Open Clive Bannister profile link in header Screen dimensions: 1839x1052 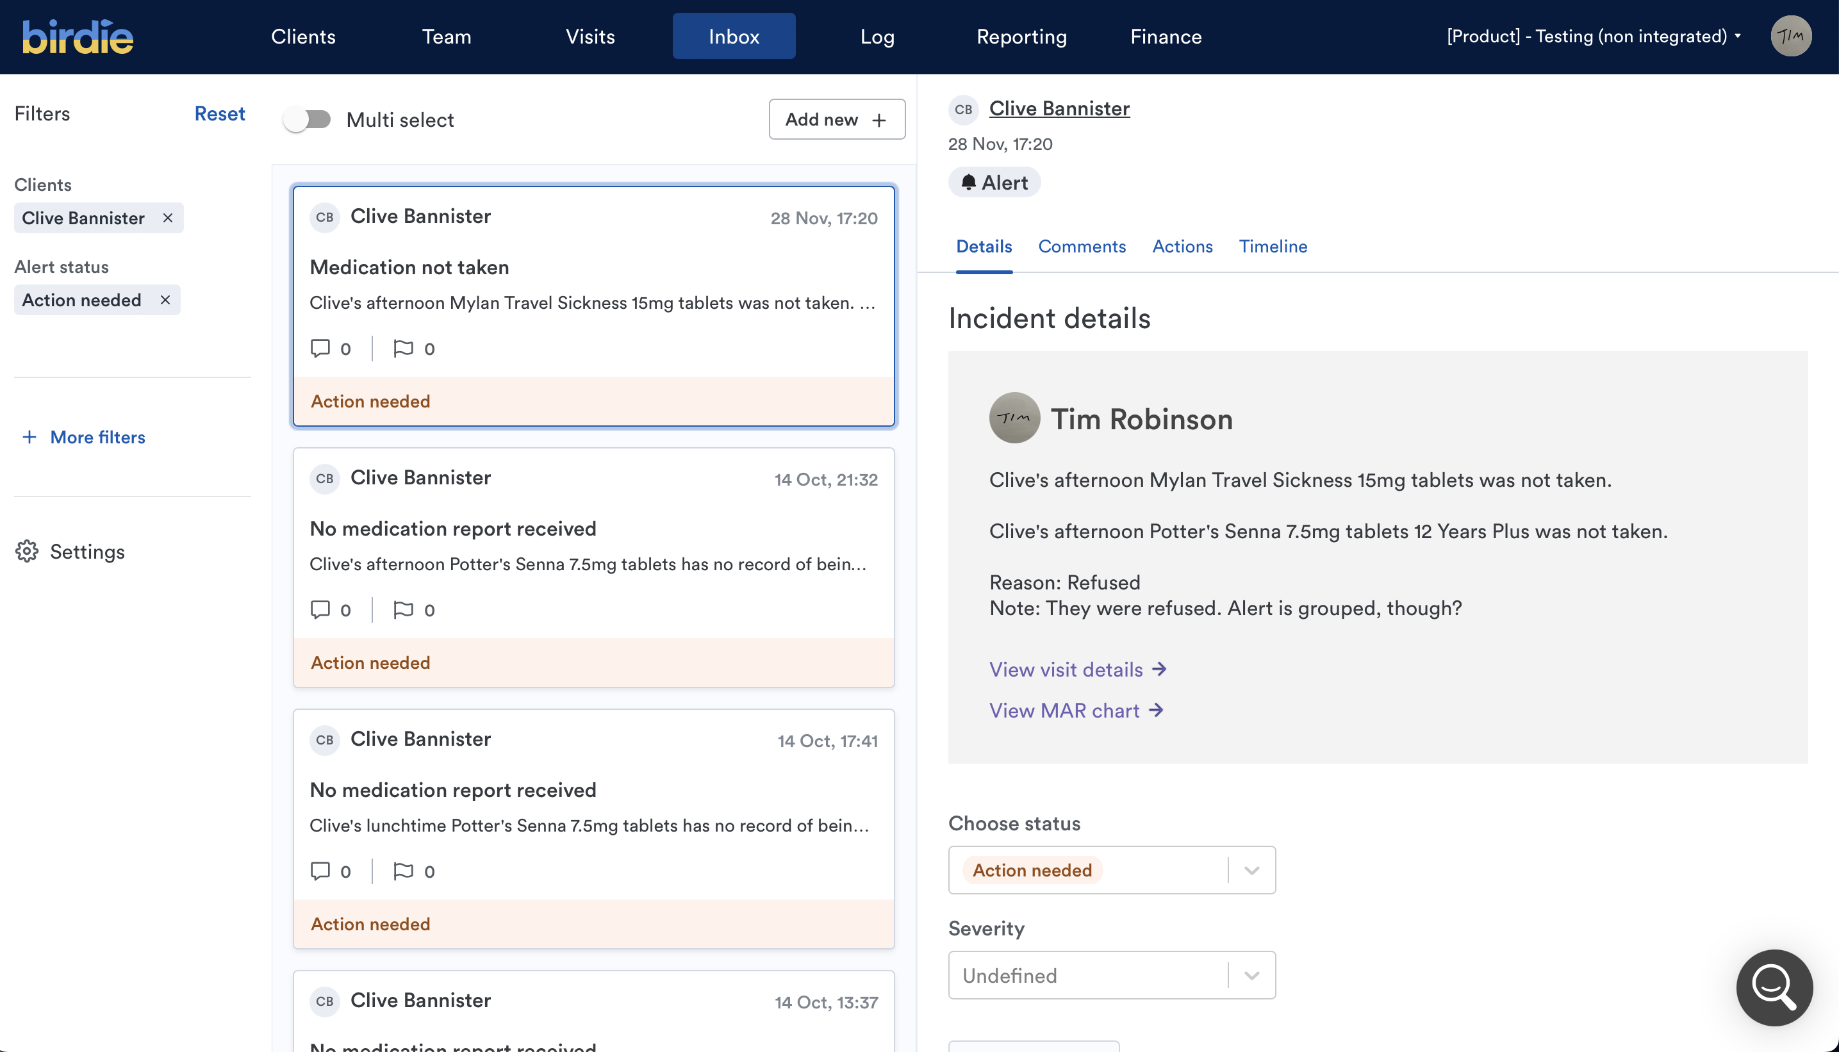1059,108
